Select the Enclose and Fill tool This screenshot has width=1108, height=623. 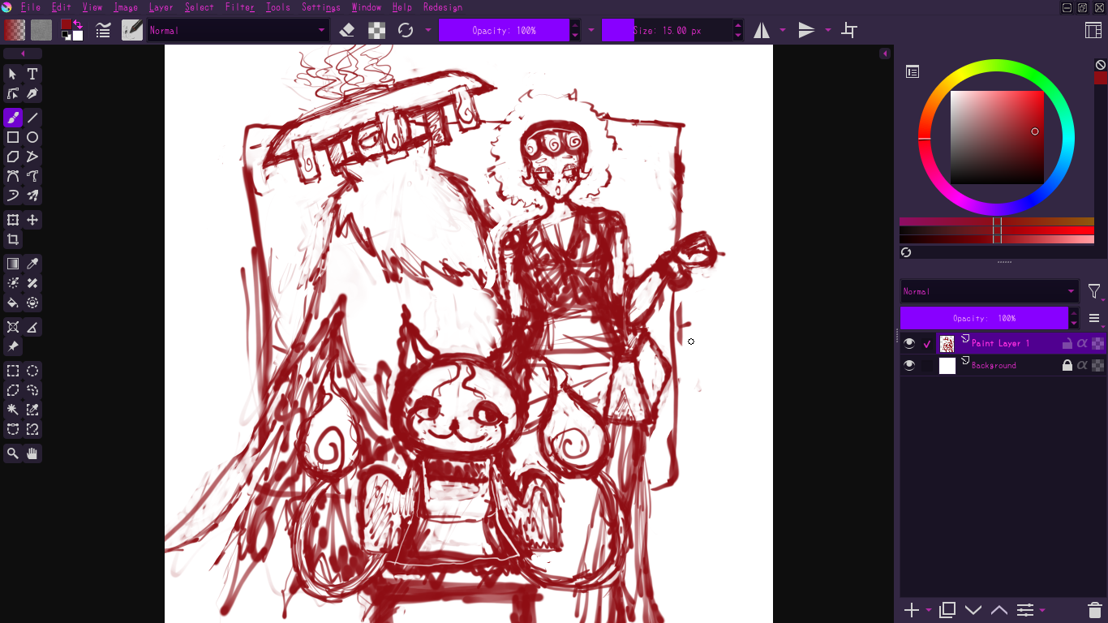point(32,303)
